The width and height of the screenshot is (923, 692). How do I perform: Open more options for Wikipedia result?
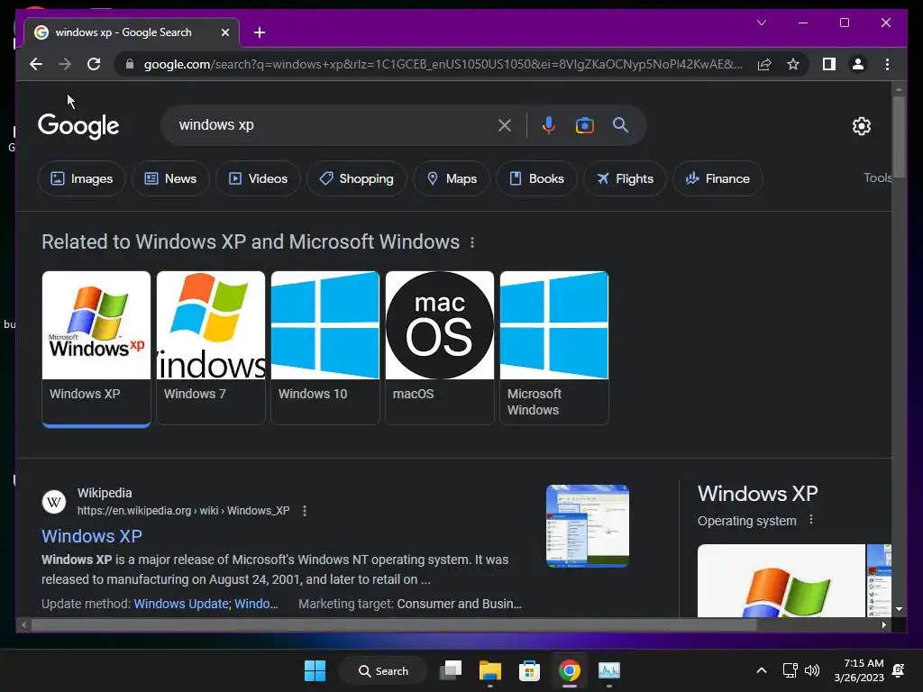click(x=305, y=511)
